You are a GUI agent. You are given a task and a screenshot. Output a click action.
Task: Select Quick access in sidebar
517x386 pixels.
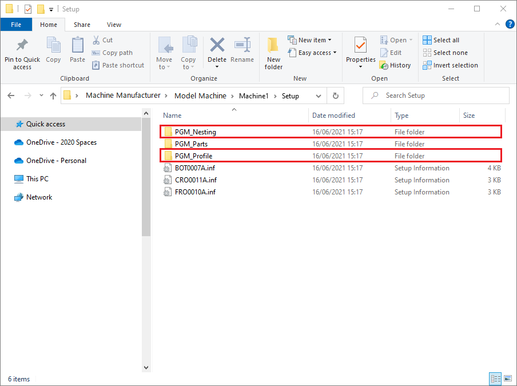(x=71, y=124)
